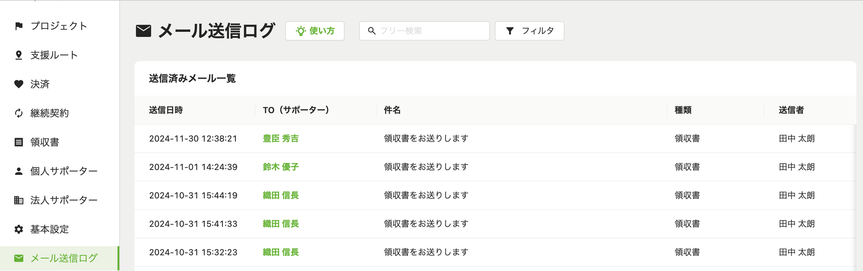Image resolution: width=863 pixels, height=271 pixels.
Task: Click the receipt icon beside 領収書
Action: tap(19, 142)
